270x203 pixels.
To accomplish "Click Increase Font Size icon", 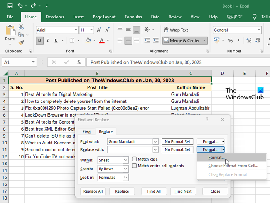I will point(99,30).
